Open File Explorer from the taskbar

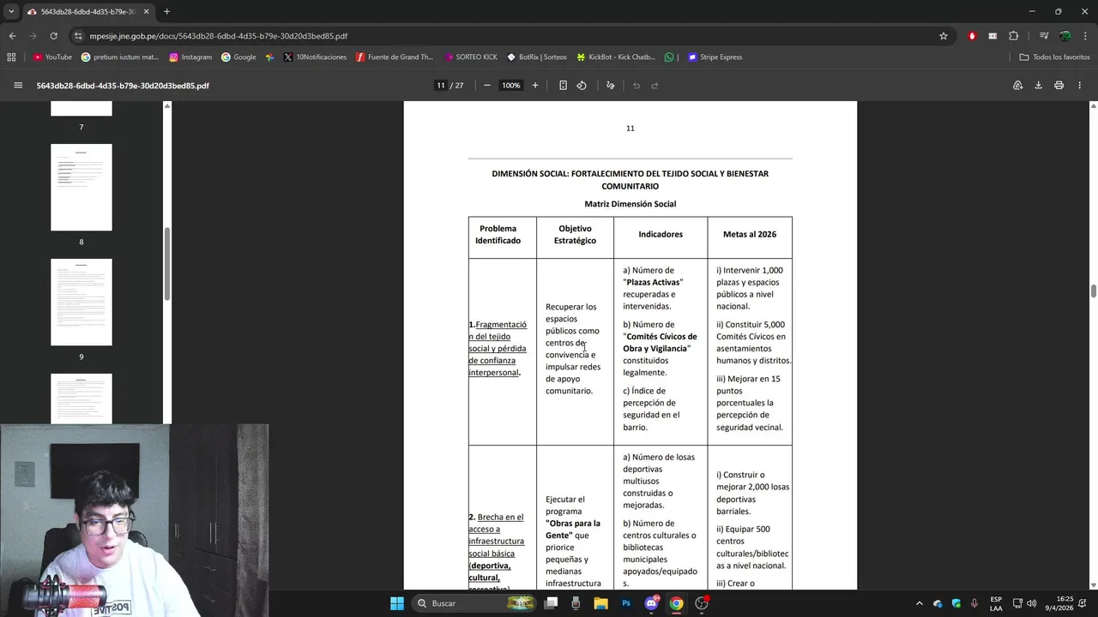(x=601, y=603)
